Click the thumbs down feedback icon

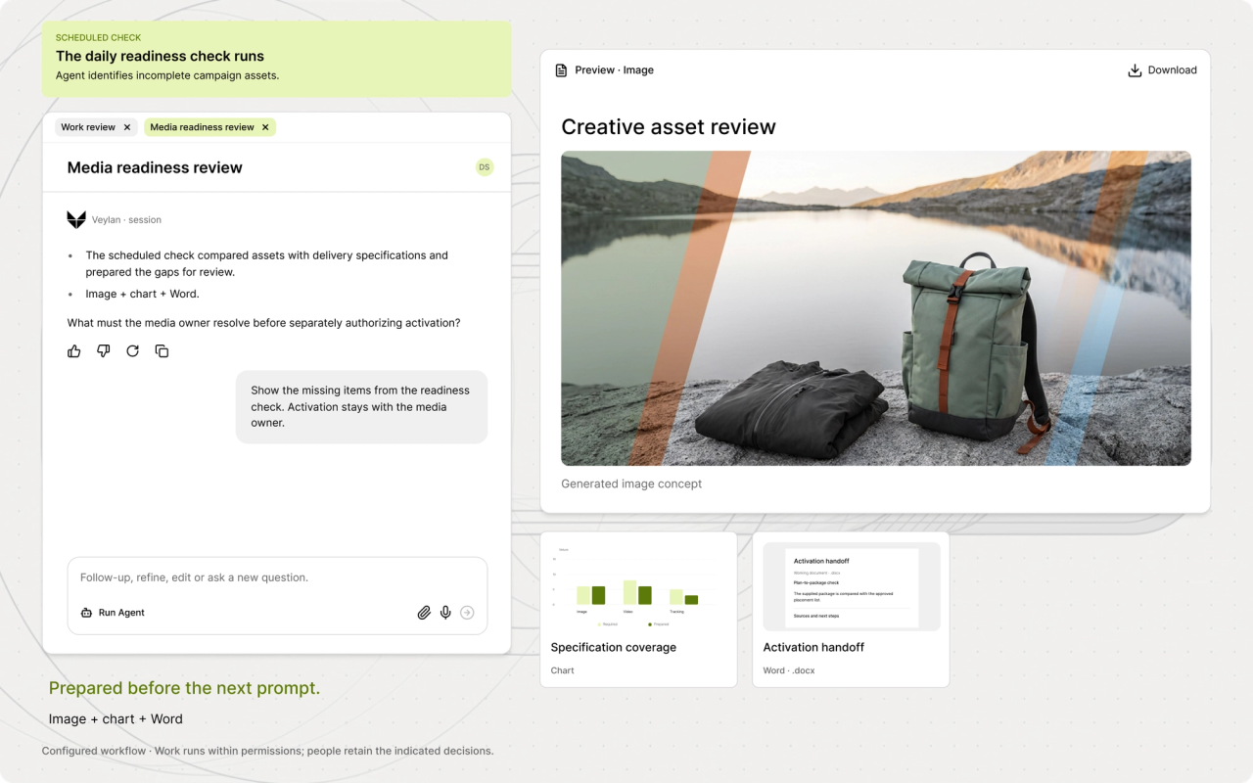coord(104,351)
